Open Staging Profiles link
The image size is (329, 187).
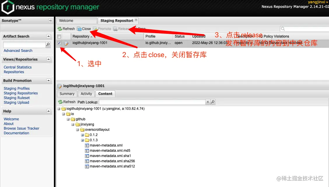click(x=17, y=89)
